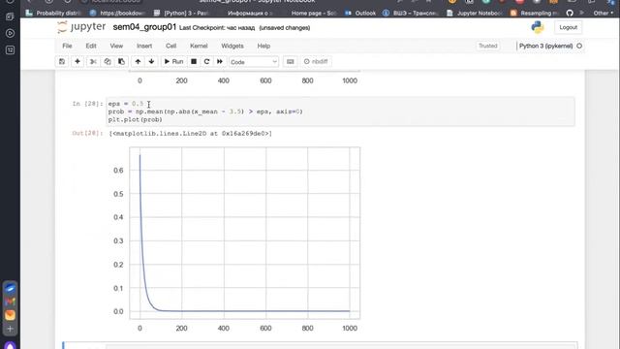The image size is (620, 349).
Task: Open the File menu
Action: coord(67,46)
